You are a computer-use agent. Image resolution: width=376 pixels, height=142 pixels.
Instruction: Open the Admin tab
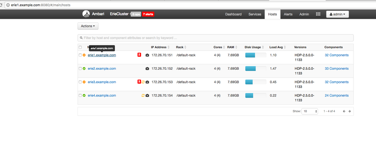click(x=304, y=14)
